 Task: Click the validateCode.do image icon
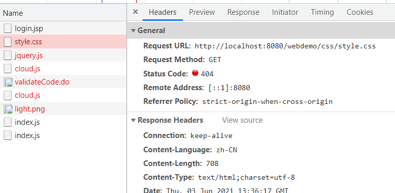[x=8, y=82]
